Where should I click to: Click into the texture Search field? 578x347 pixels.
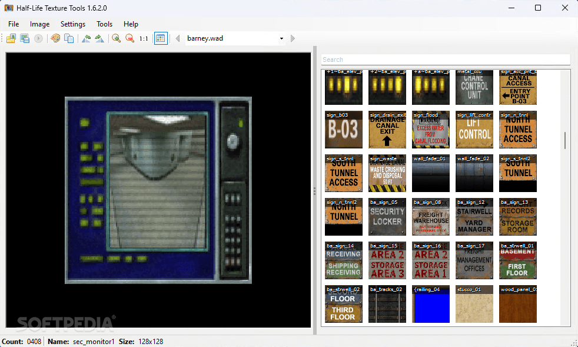pyautogui.click(x=446, y=60)
